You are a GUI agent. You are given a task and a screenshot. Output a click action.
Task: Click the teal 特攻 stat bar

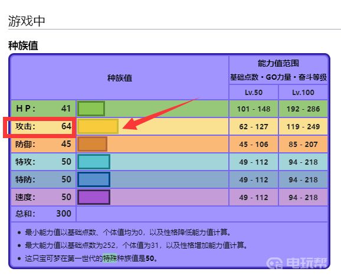[x=94, y=162]
